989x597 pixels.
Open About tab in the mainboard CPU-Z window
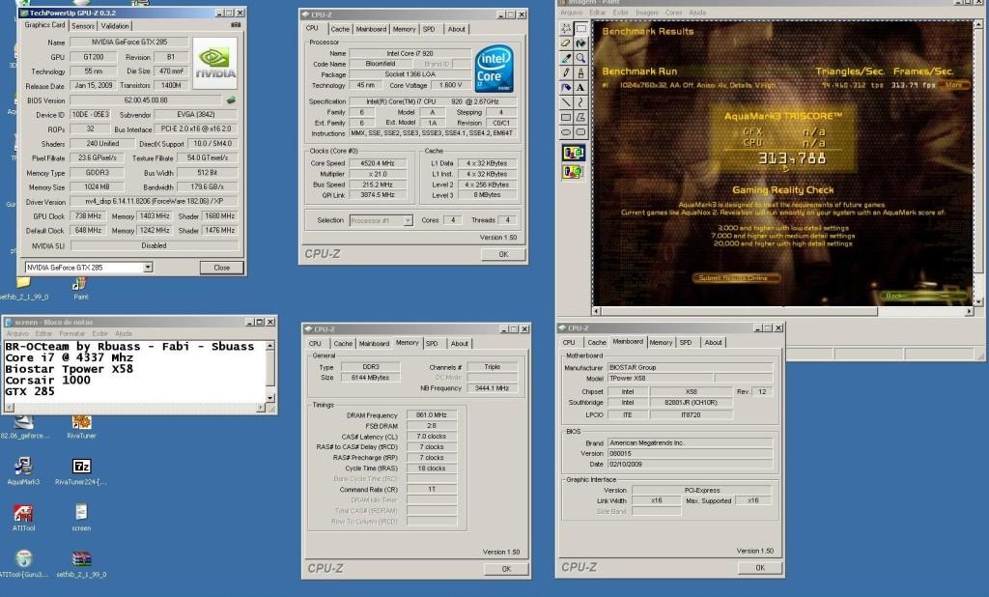click(x=714, y=342)
